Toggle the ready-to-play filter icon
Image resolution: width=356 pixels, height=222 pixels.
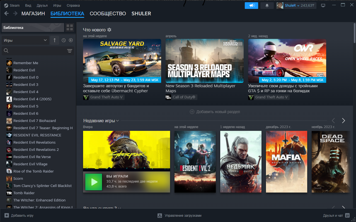[x=71, y=40]
